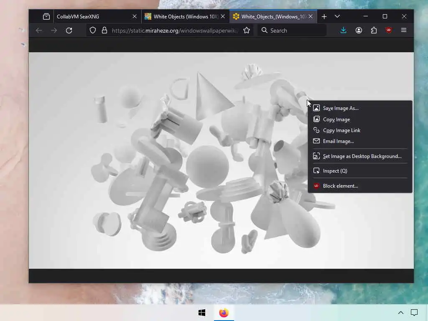The image size is (428, 321).
Task: Maximize the Firefox window
Action: click(x=385, y=16)
